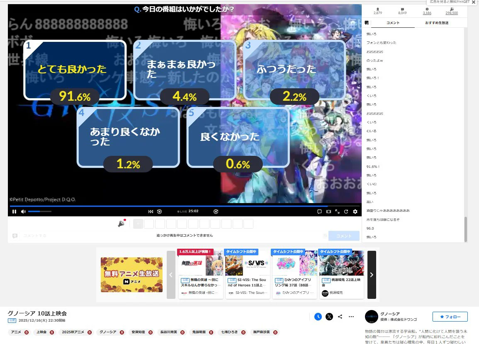
Task: Reload the player with refresh icon
Action: coord(346,211)
